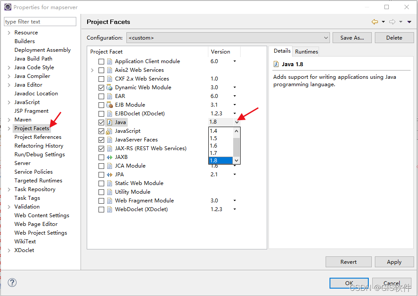Click the EJB Module bean icon
418x296 pixels.
coord(109,104)
